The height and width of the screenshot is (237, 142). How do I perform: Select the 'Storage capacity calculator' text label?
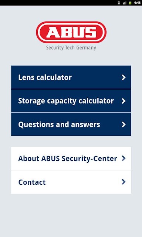coord(66,101)
